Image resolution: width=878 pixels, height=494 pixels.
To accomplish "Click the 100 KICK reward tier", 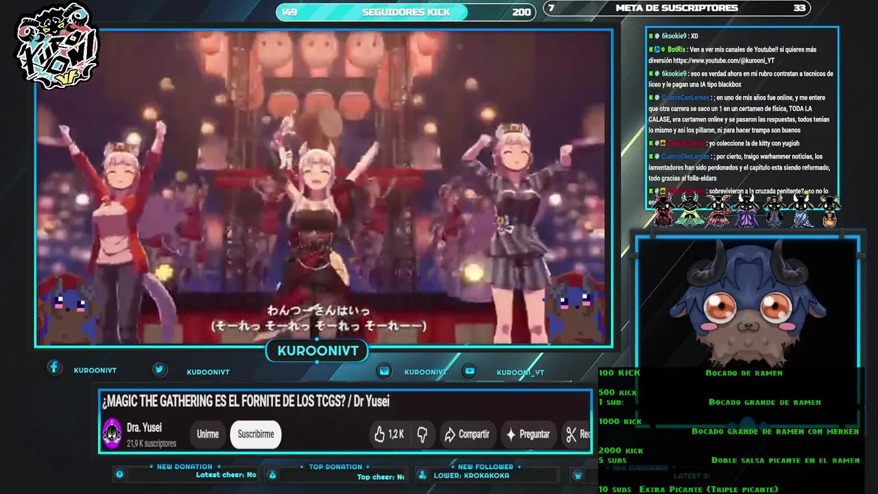I will click(619, 373).
